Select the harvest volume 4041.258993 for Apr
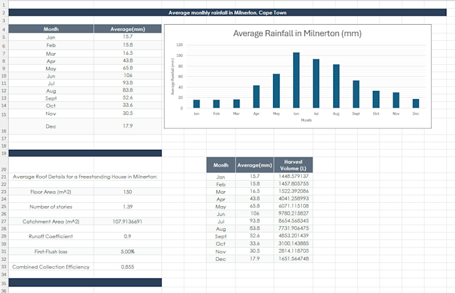The width and height of the screenshot is (455, 293). tap(293, 199)
